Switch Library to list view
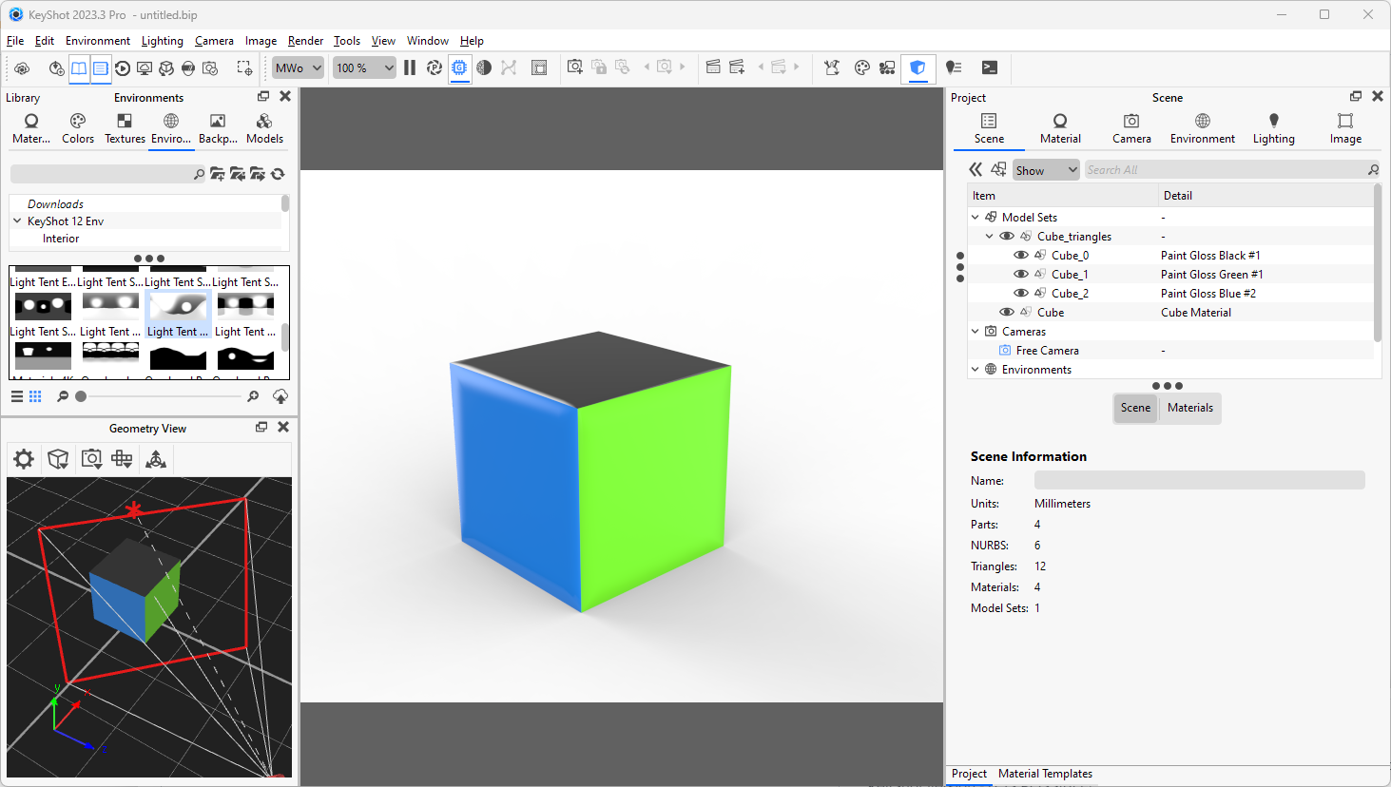 tap(17, 396)
